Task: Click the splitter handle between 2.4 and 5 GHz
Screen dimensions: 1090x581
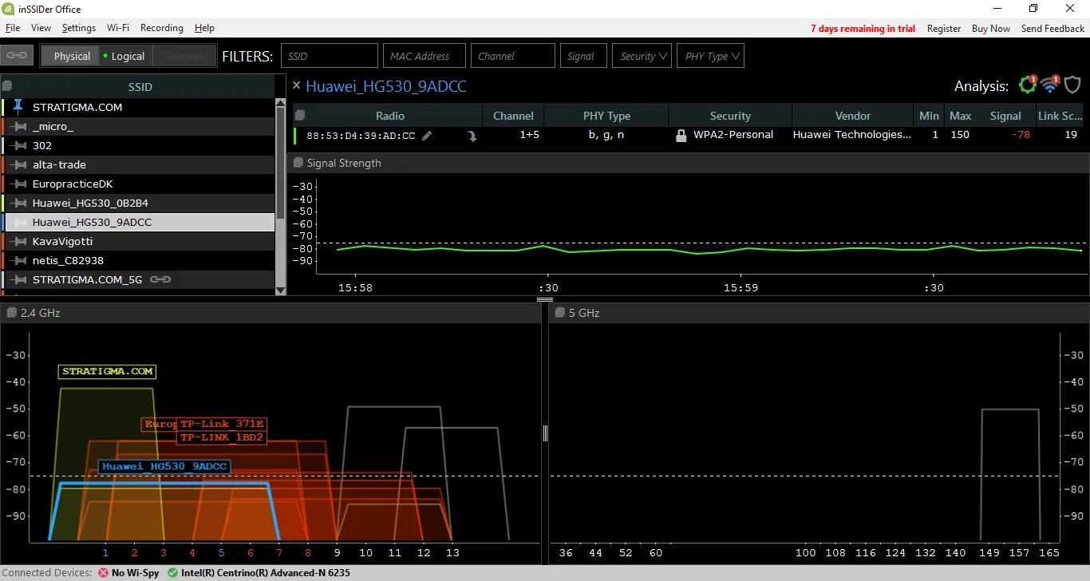Action: [545, 433]
